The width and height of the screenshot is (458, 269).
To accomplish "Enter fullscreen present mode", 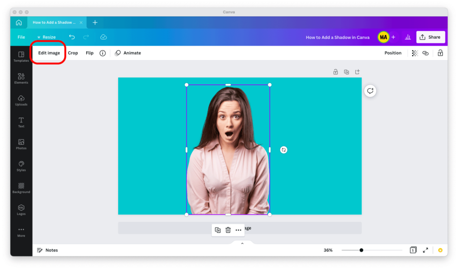I will tap(426, 250).
